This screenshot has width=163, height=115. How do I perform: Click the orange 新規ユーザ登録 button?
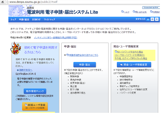pyautogui.click(x=35, y=106)
